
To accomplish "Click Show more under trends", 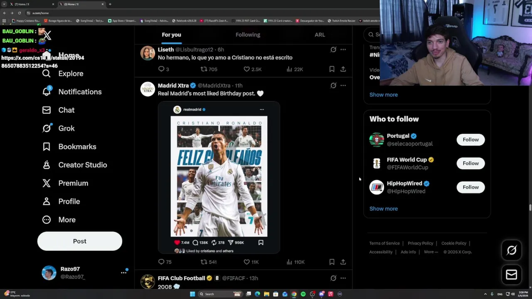I will (x=384, y=95).
